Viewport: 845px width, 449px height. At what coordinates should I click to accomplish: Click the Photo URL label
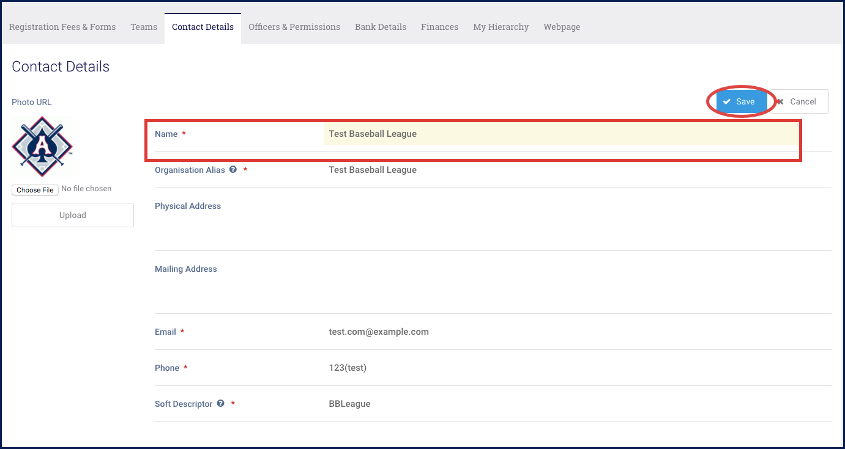pyautogui.click(x=32, y=102)
